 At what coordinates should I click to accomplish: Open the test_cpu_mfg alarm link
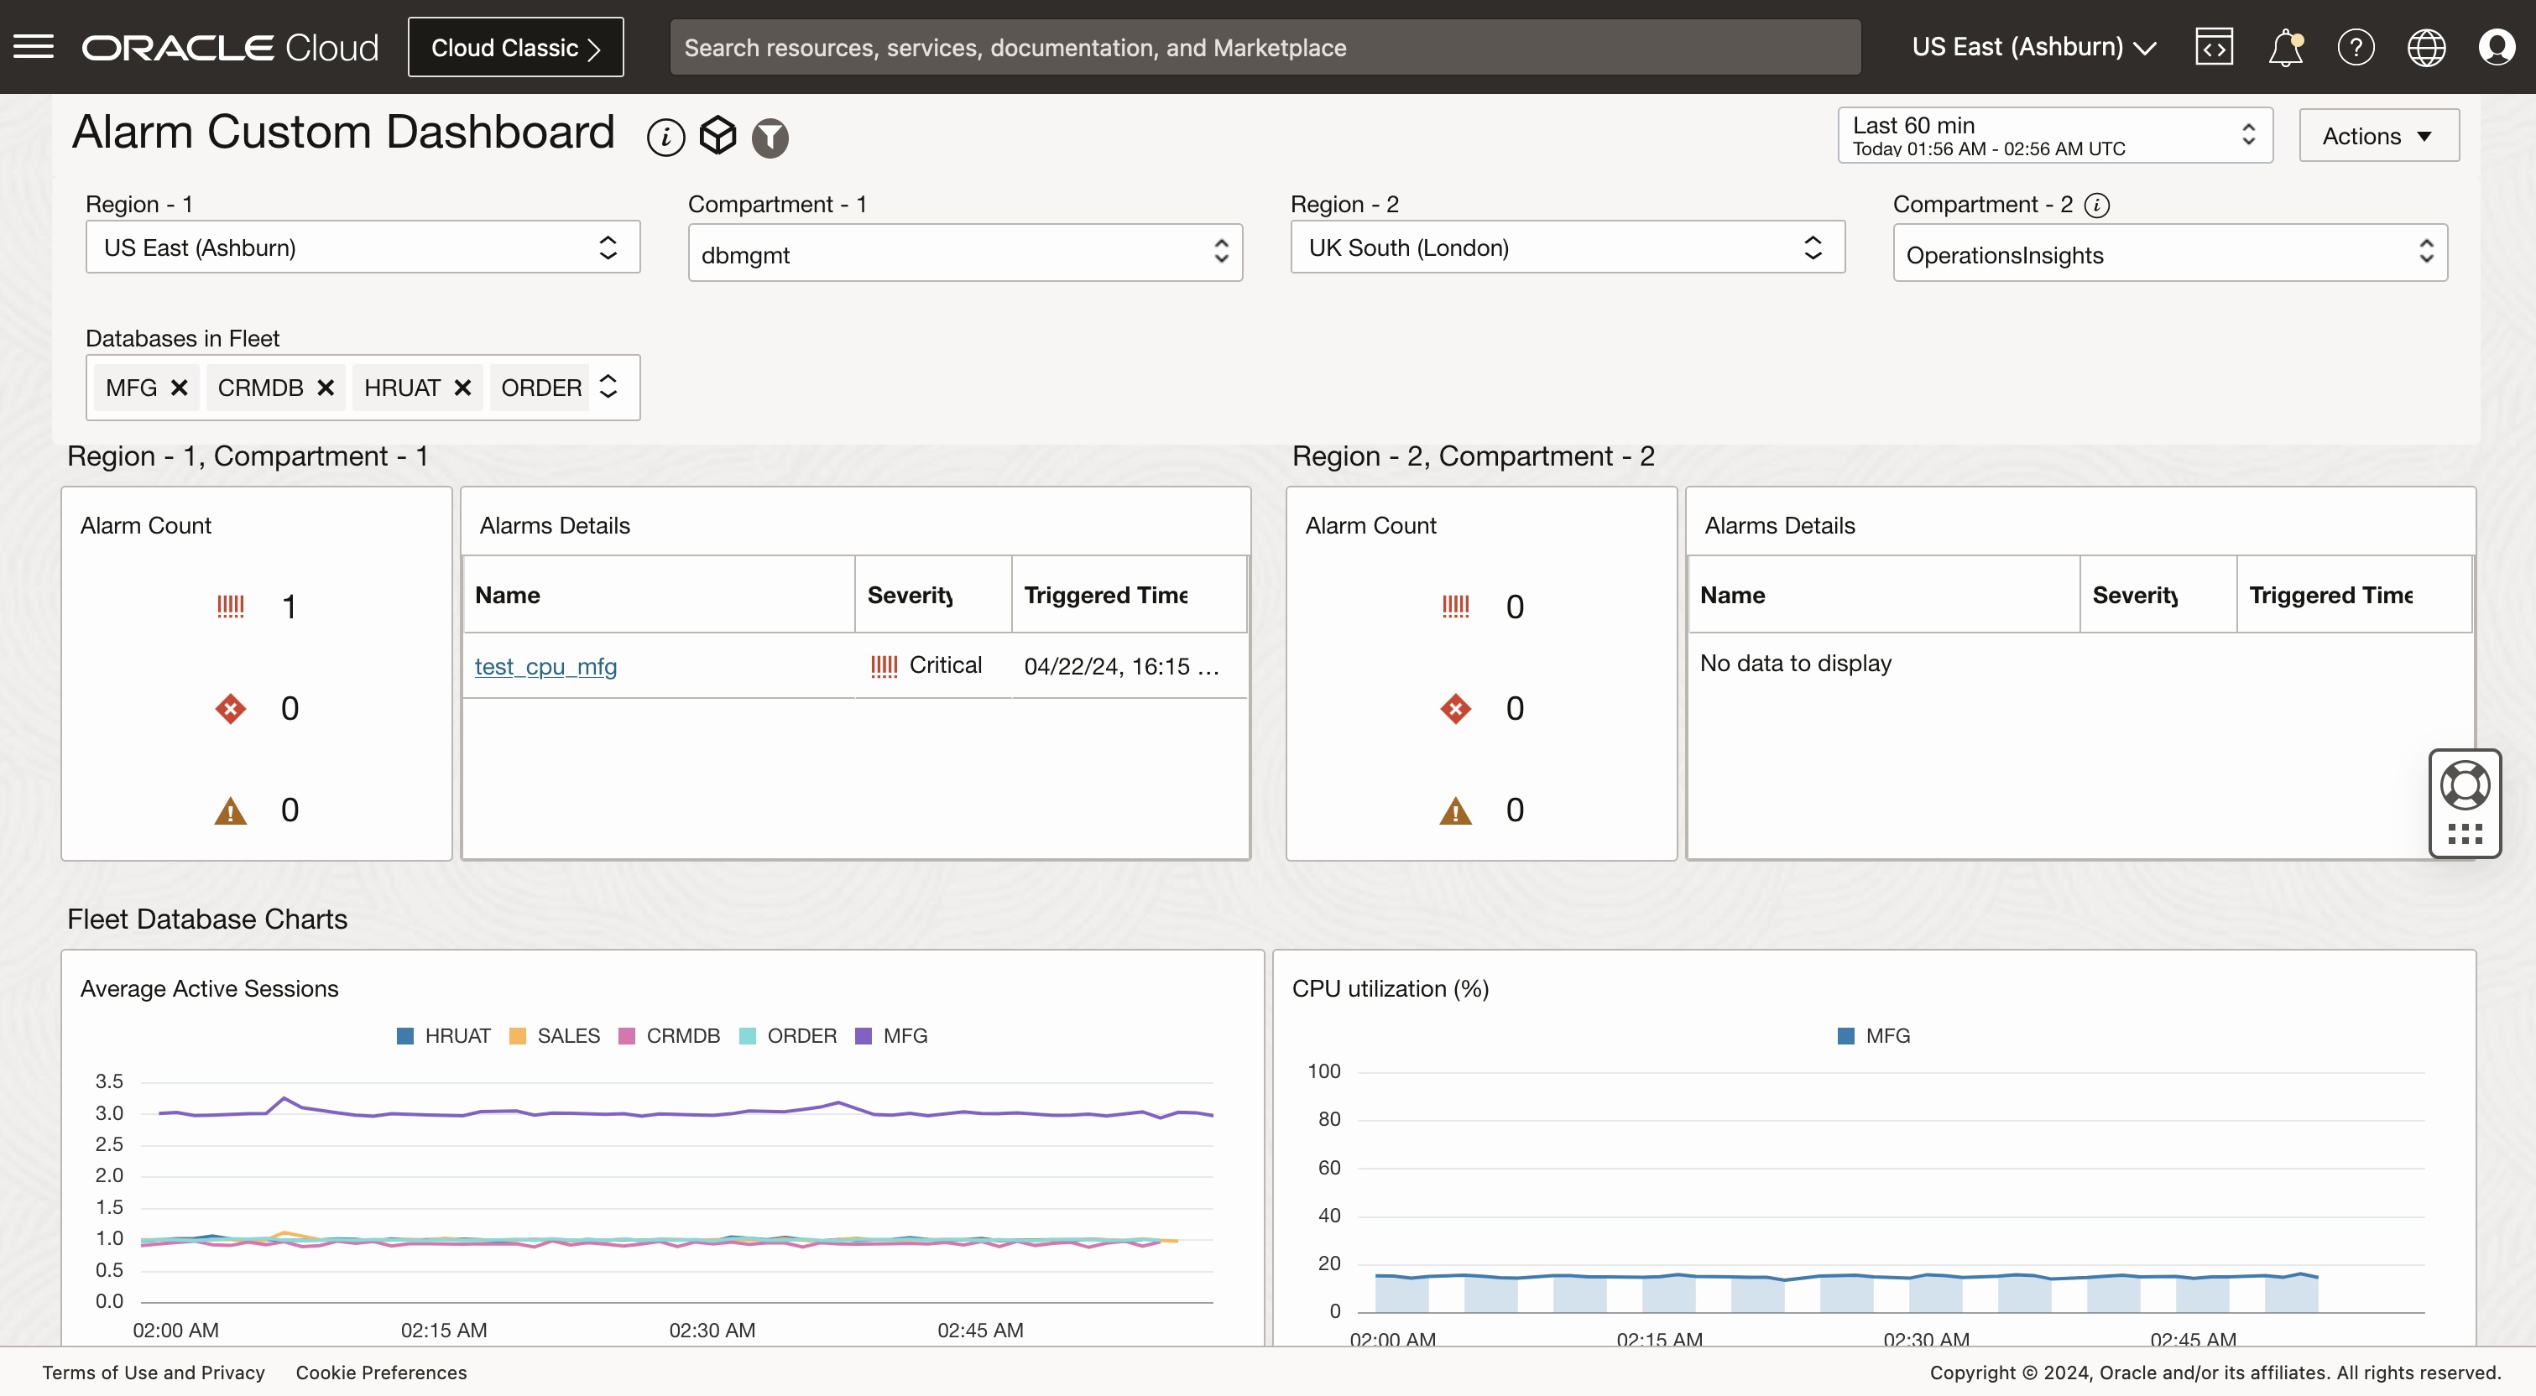point(545,666)
